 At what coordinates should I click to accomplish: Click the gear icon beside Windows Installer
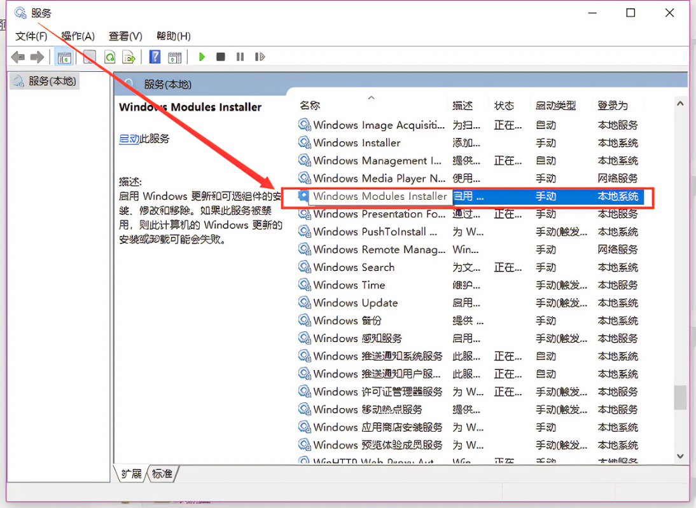click(x=305, y=142)
